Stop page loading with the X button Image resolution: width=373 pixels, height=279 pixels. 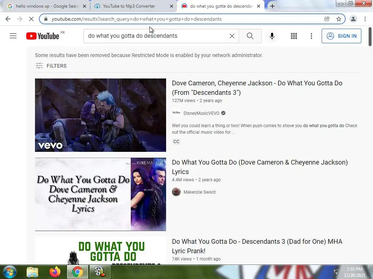(x=31, y=19)
